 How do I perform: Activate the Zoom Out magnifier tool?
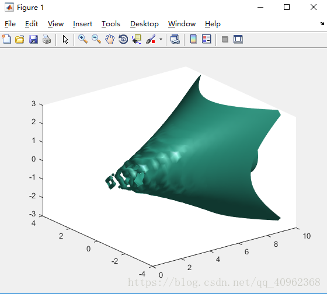[96, 39]
